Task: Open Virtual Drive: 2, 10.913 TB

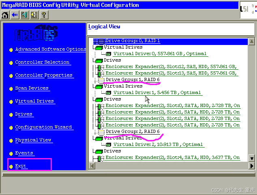Action: [158, 145]
